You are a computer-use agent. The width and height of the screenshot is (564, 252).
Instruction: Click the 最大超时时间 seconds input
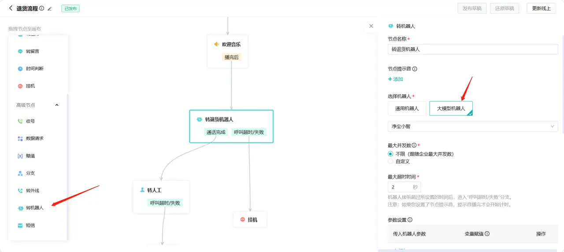click(x=404, y=187)
